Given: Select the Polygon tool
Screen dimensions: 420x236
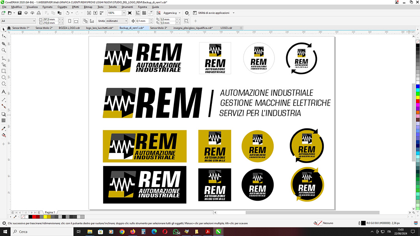Looking at the screenshot, I should 3,83.
